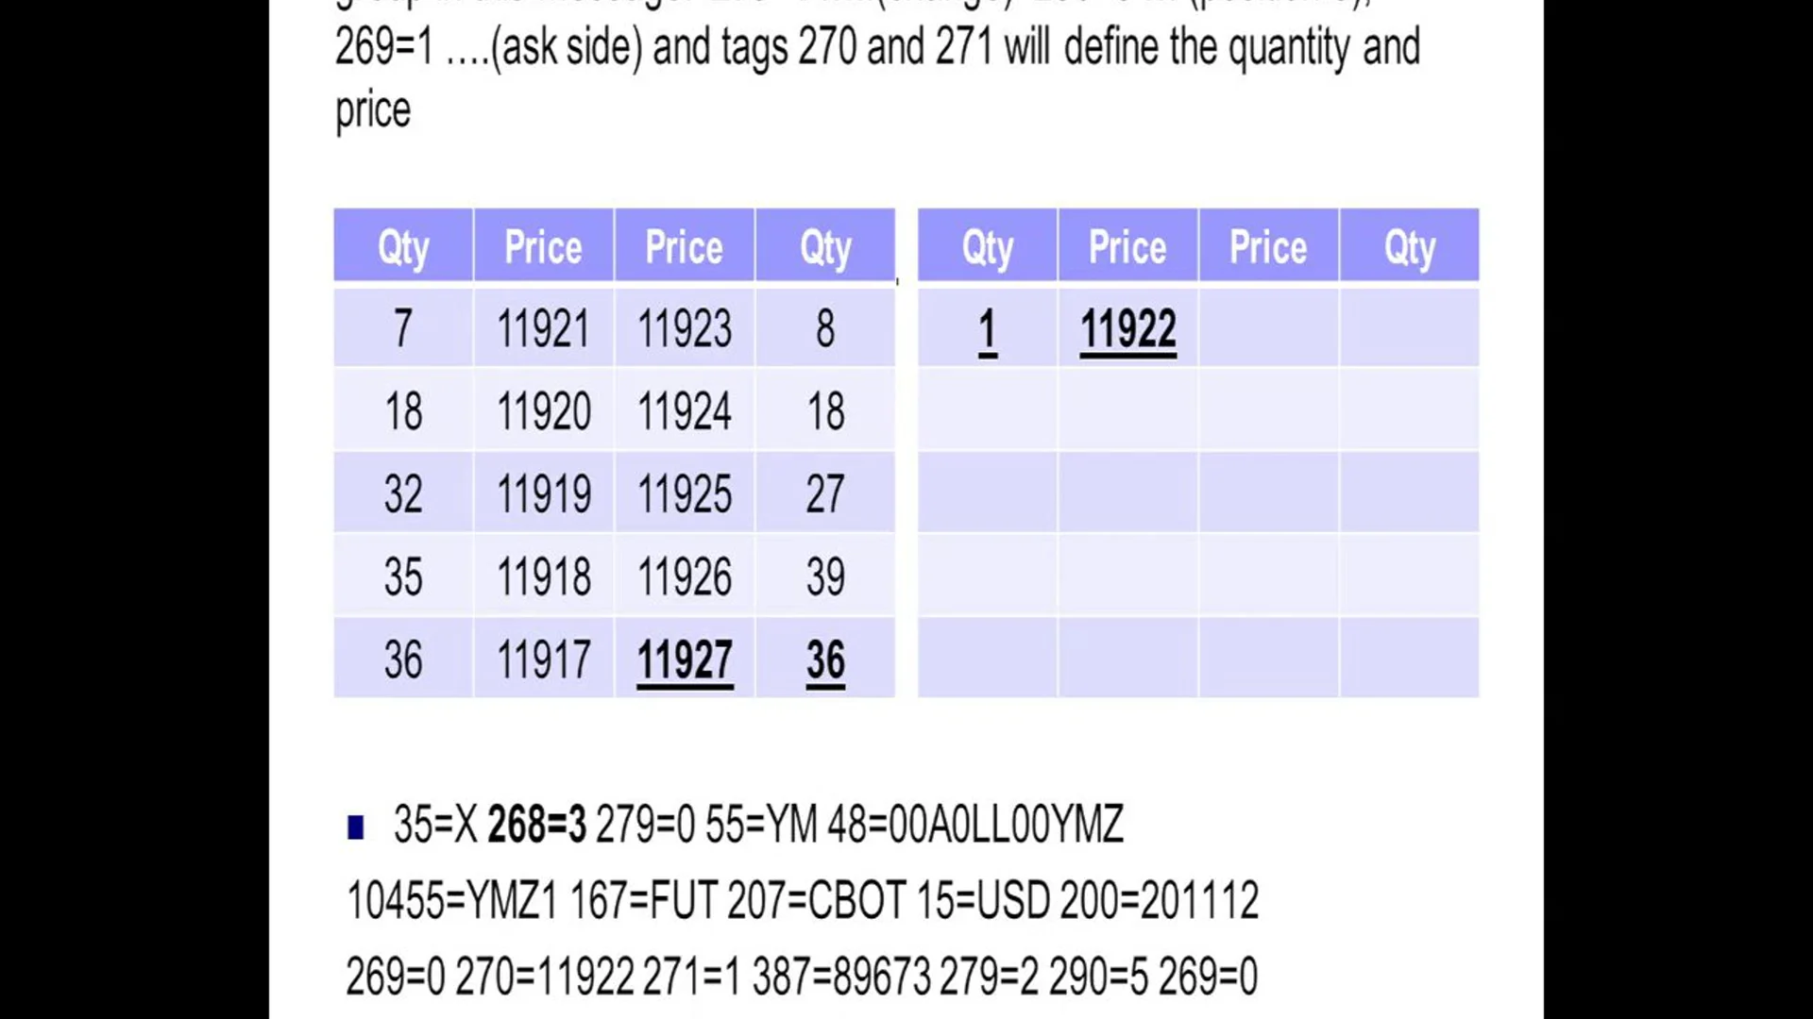Click the 11918 price cell
Screen dimensions: 1813x1019
tap(543, 576)
